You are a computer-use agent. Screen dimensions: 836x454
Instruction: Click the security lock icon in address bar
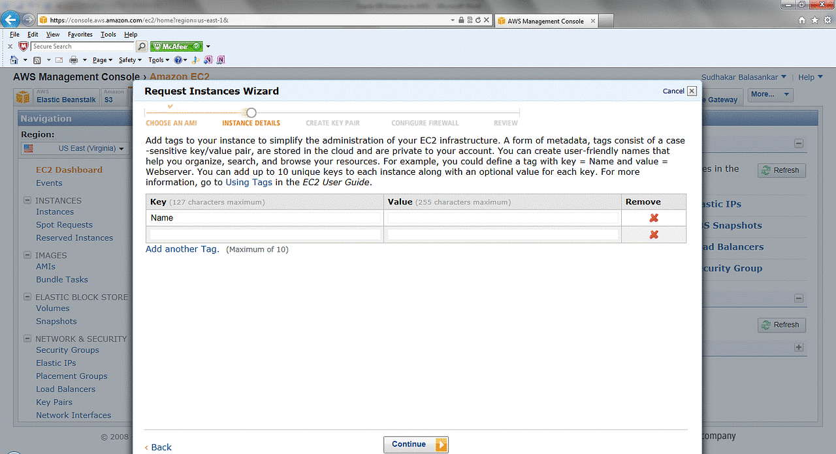coord(461,20)
